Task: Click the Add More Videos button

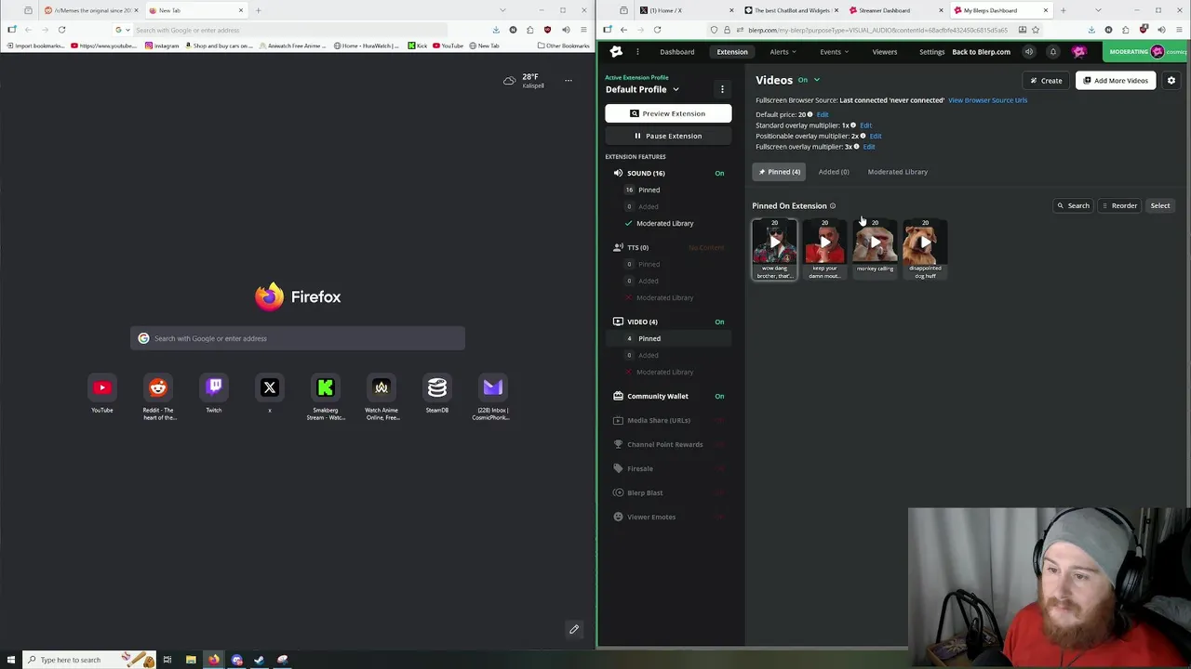Action: click(1115, 81)
